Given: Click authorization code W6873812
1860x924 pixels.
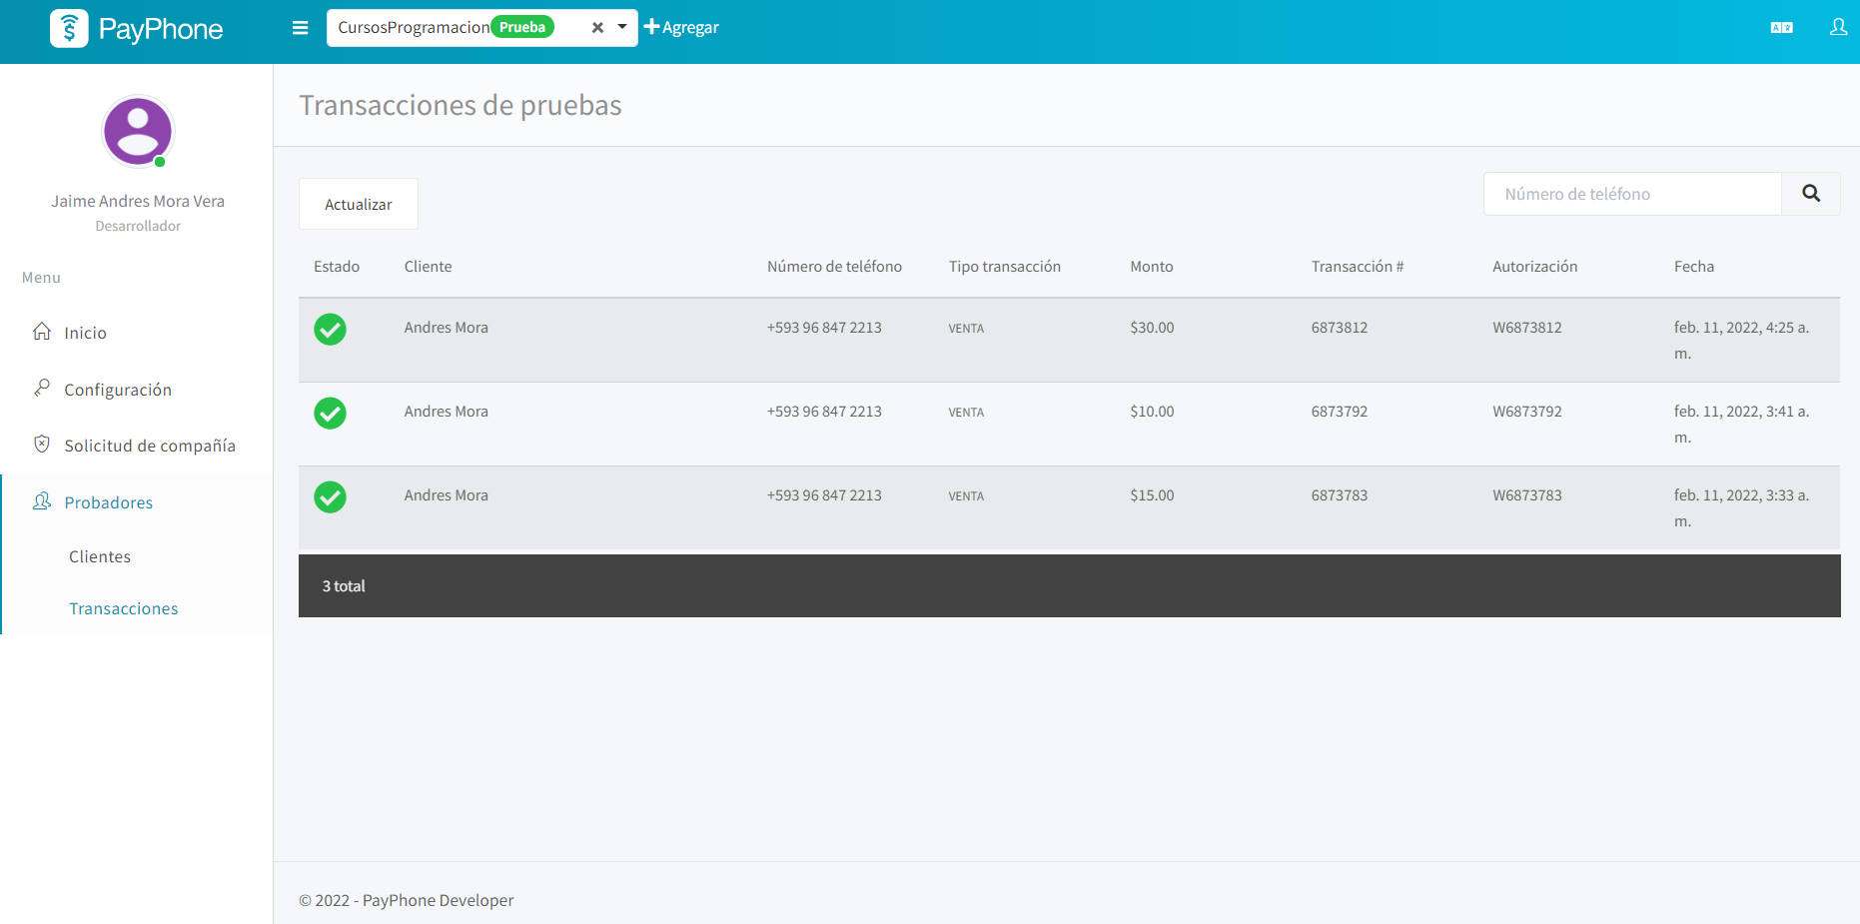Looking at the screenshot, I should coord(1527,328).
